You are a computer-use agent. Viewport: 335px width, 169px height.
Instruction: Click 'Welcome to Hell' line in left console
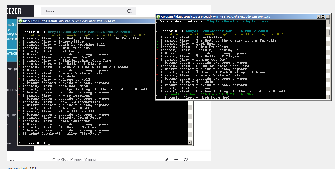coord(56,80)
